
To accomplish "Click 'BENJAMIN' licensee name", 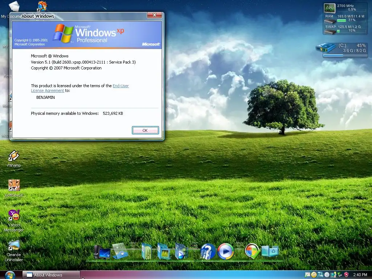I will (x=45, y=97).
